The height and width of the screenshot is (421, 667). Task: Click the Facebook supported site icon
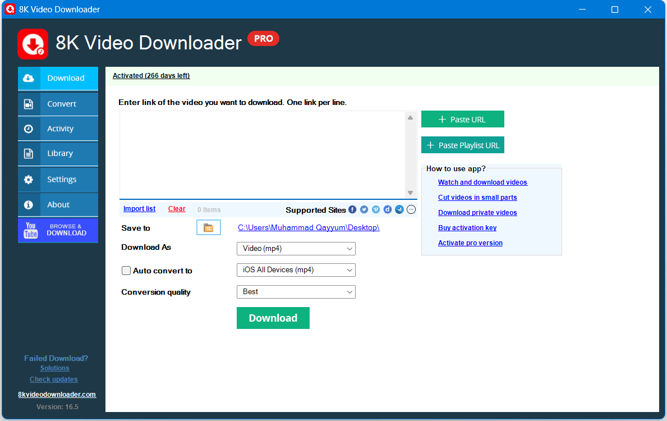pyautogui.click(x=352, y=209)
